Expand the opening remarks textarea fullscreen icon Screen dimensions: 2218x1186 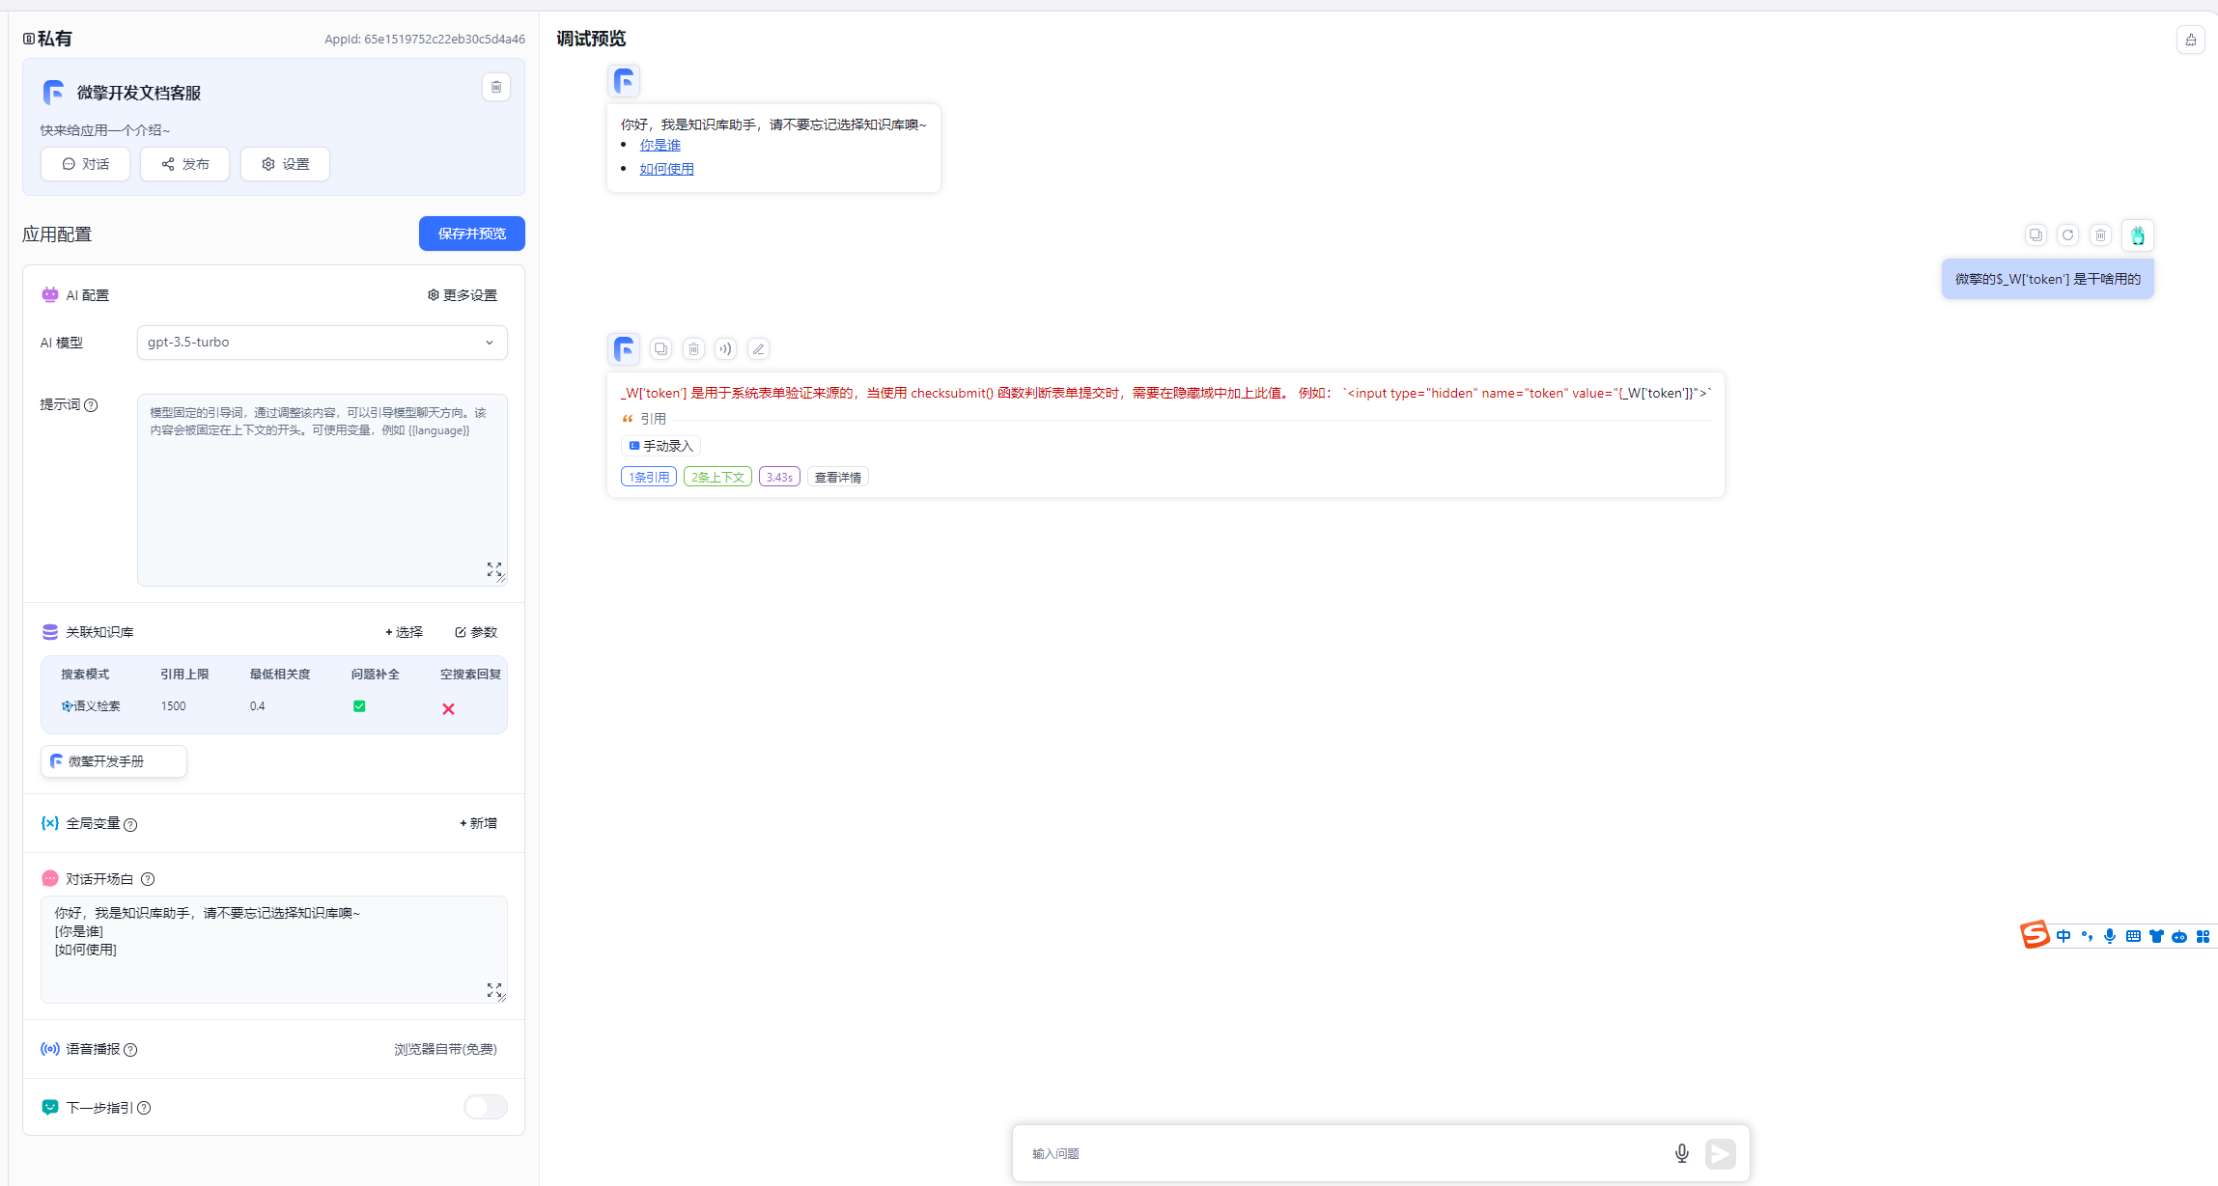coord(494,990)
